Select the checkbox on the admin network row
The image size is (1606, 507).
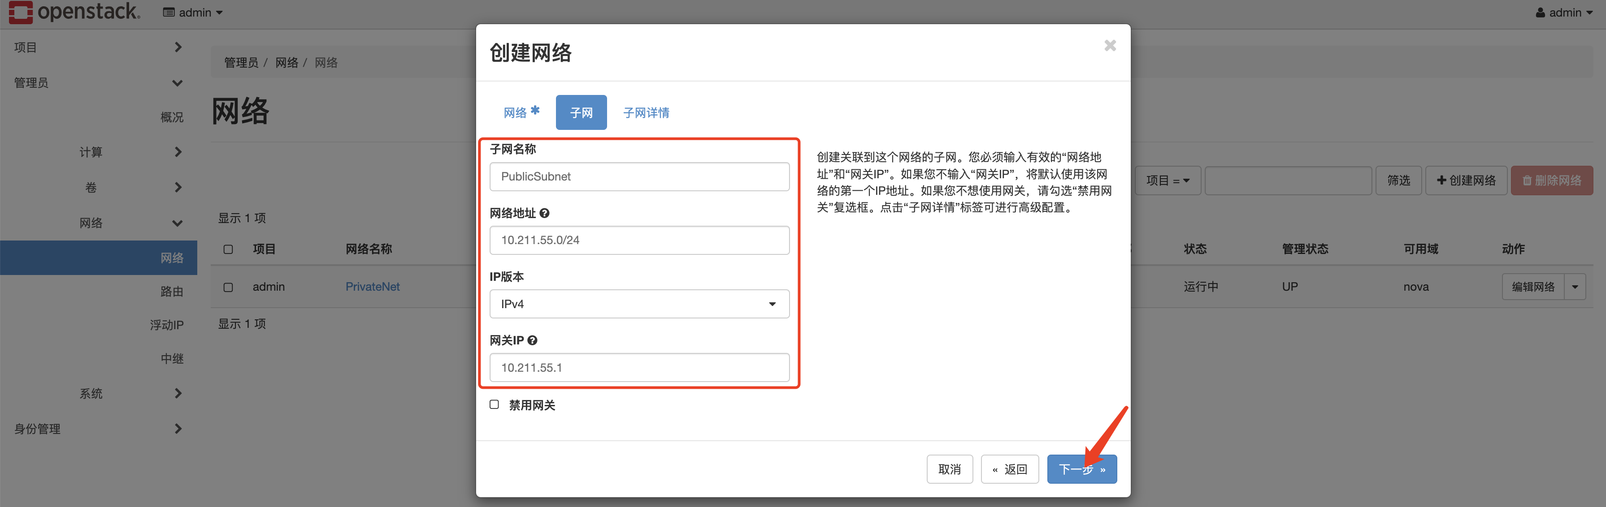[228, 287]
